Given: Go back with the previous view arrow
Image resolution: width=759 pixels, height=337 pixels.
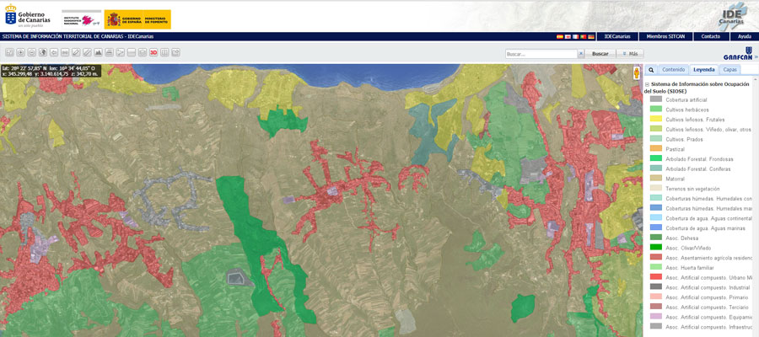Looking at the screenshot, I should click(x=54, y=52).
